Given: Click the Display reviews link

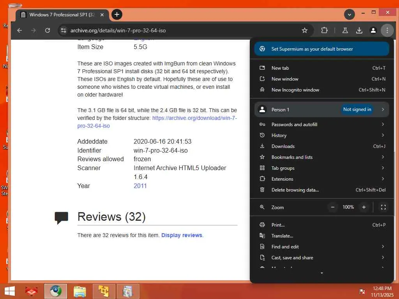Looking at the screenshot, I should click(182, 235).
